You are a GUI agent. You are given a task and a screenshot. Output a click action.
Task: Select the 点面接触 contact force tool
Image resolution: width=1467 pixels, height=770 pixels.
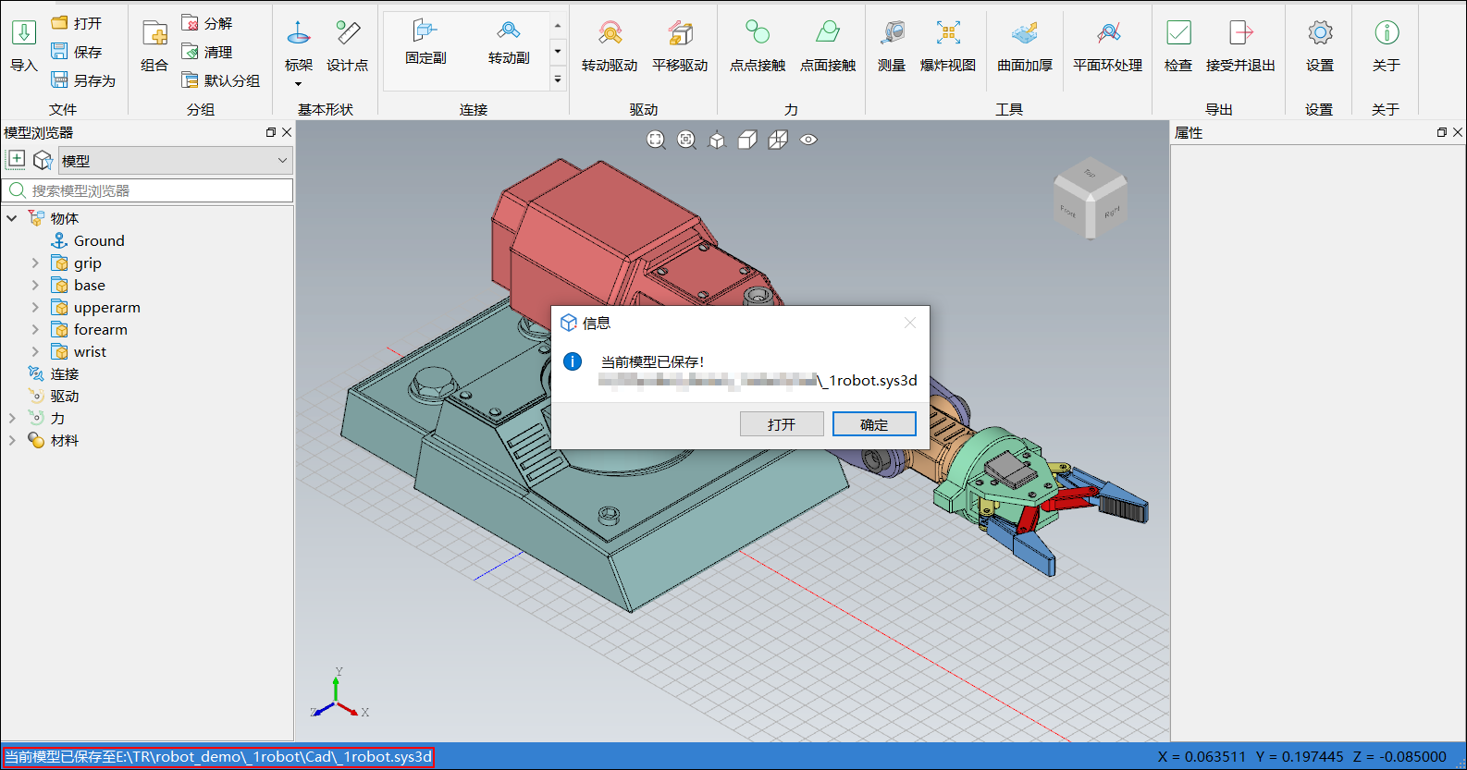coord(828,44)
